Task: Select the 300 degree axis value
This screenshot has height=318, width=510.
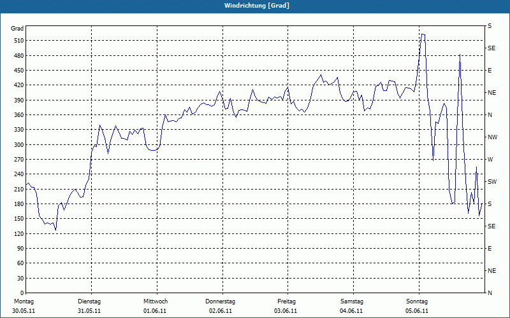Action: [18, 145]
